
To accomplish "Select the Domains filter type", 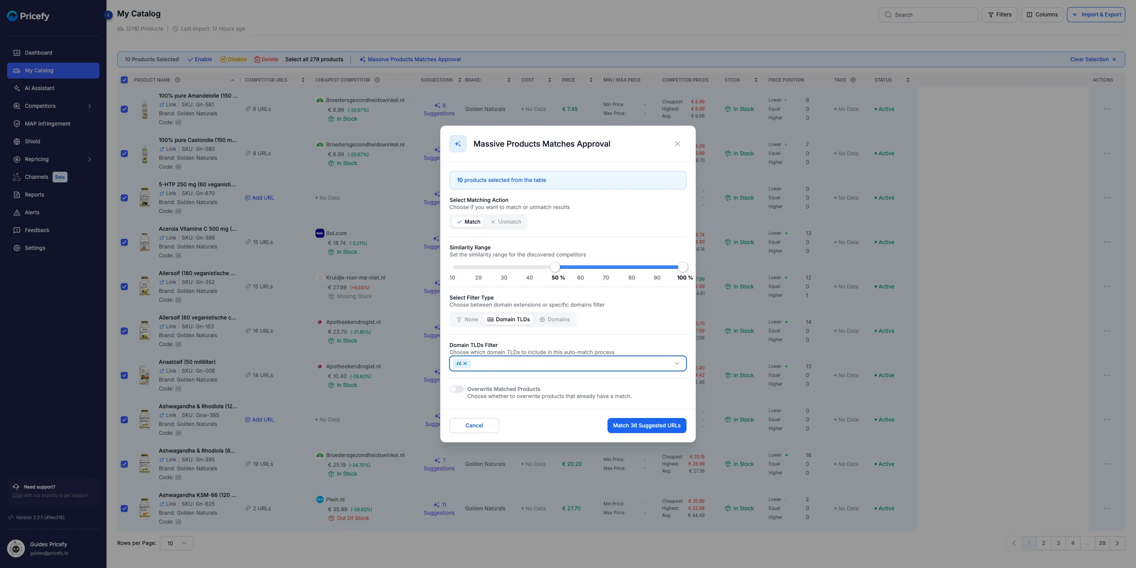I will [x=555, y=319].
